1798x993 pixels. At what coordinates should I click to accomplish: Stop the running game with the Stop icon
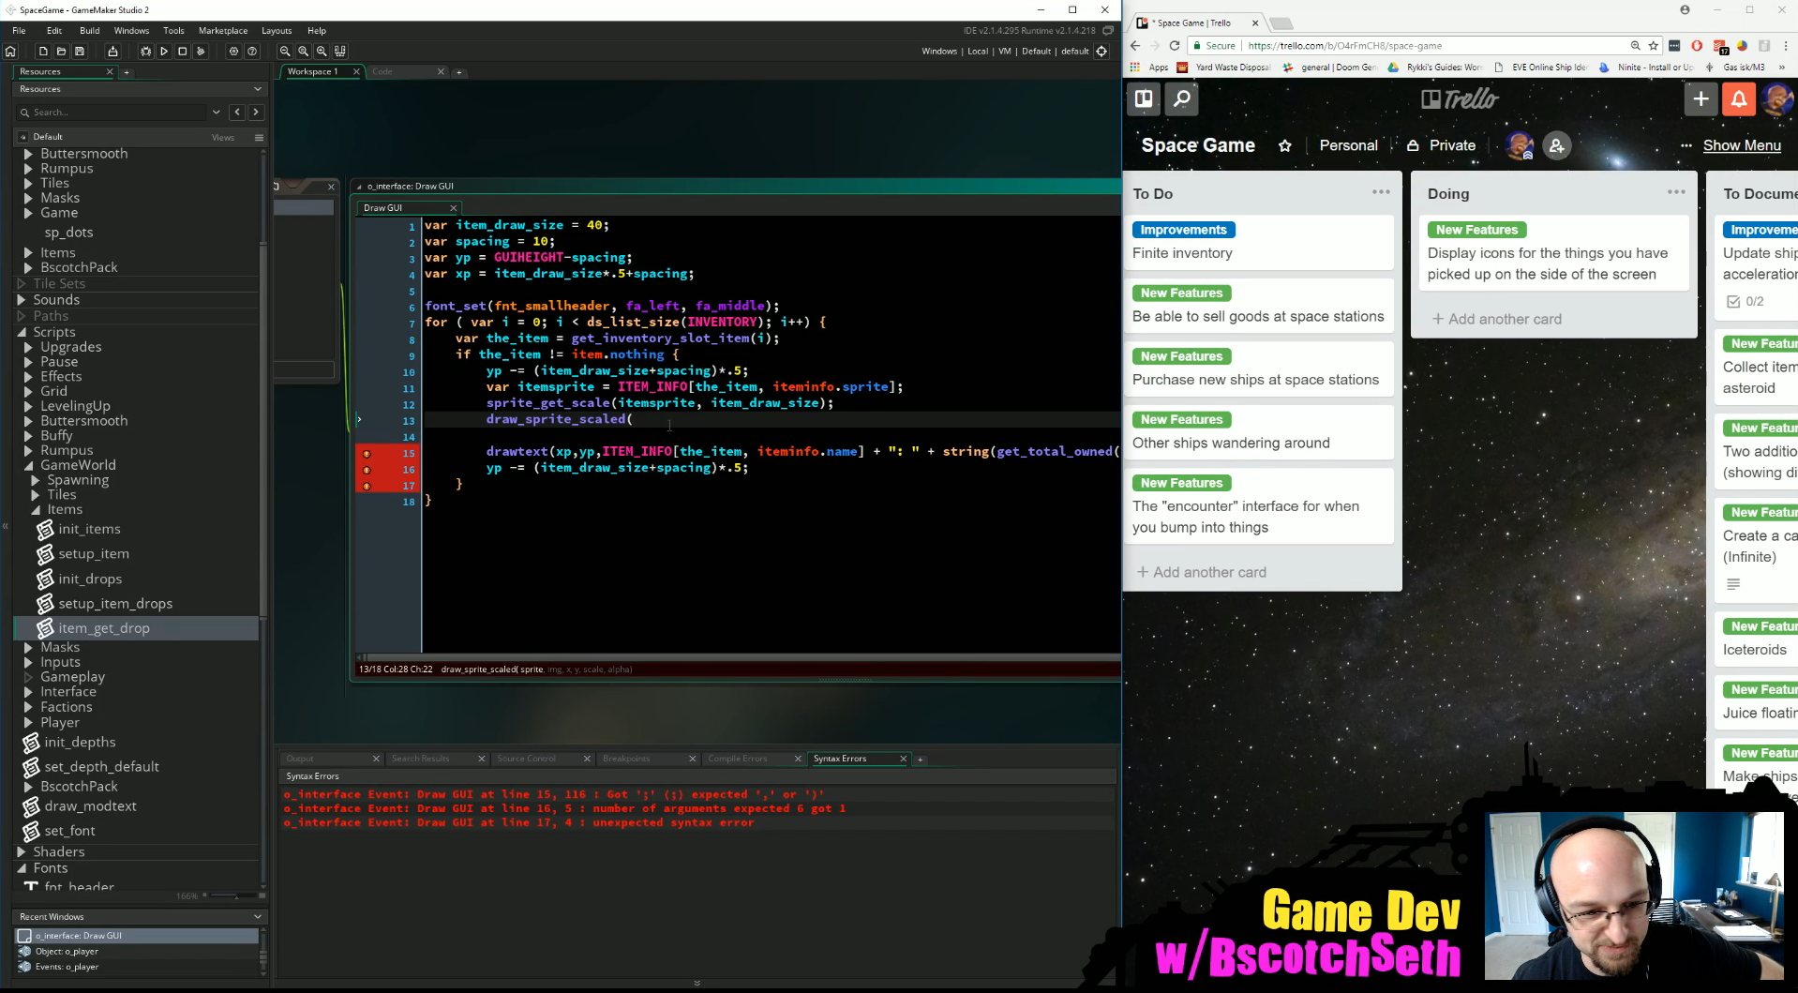tap(183, 52)
